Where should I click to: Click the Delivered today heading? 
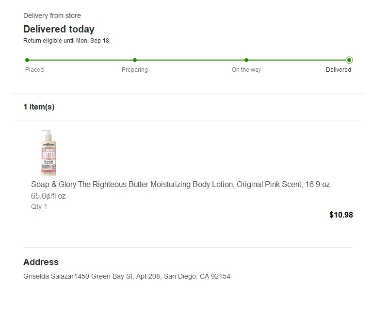pyautogui.click(x=59, y=29)
